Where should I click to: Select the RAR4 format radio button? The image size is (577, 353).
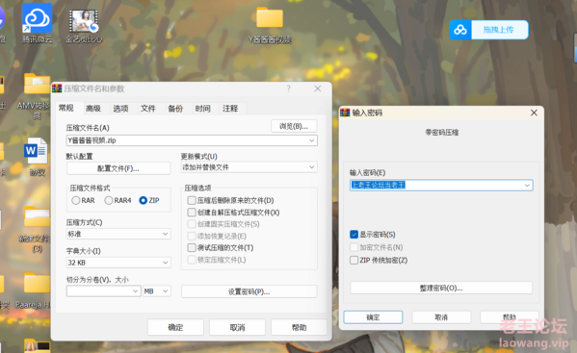coord(109,201)
